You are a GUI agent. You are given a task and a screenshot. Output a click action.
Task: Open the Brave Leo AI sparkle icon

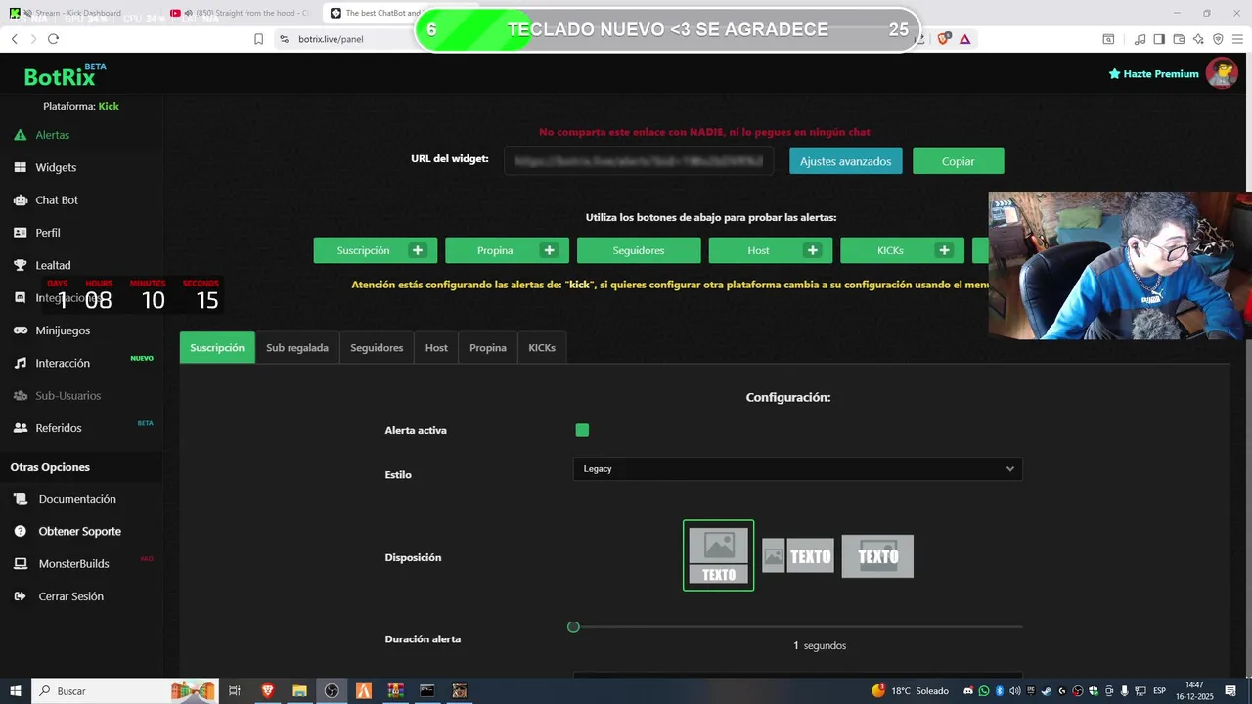(x=1198, y=39)
